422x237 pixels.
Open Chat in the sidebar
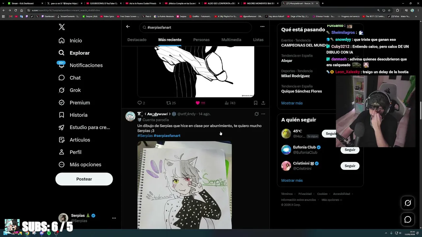click(x=70, y=78)
